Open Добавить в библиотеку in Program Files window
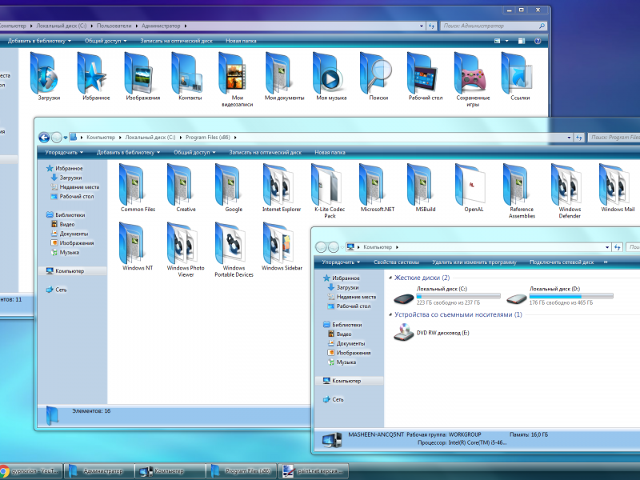This screenshot has width=640, height=480. [128, 152]
